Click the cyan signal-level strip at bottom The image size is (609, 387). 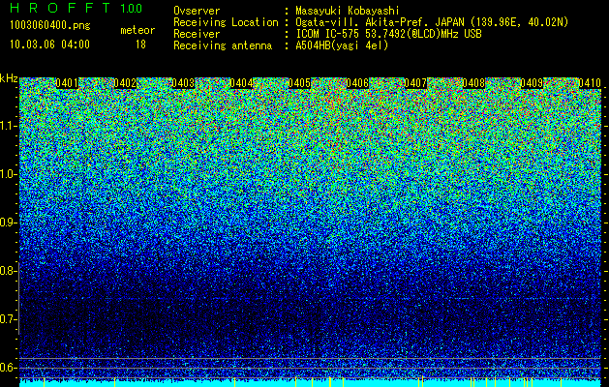tap(310, 383)
